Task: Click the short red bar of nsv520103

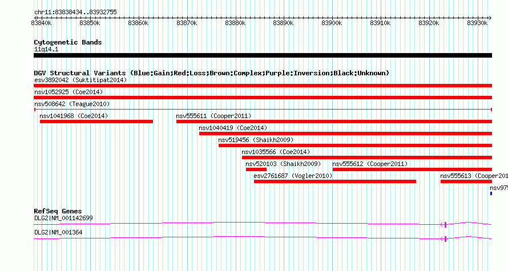Action: click(x=256, y=169)
